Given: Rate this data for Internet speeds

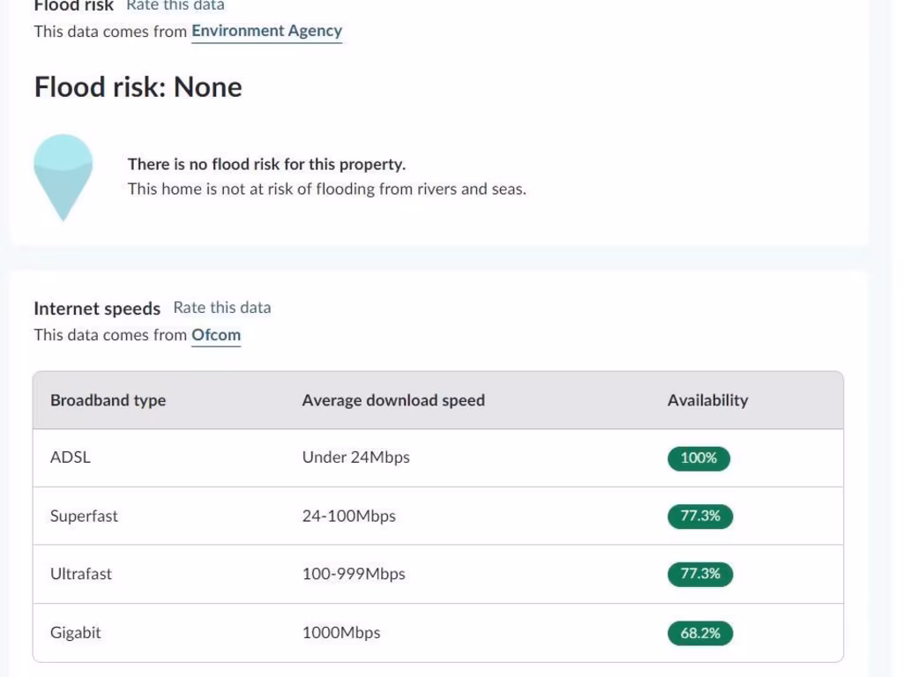Looking at the screenshot, I should 222,308.
